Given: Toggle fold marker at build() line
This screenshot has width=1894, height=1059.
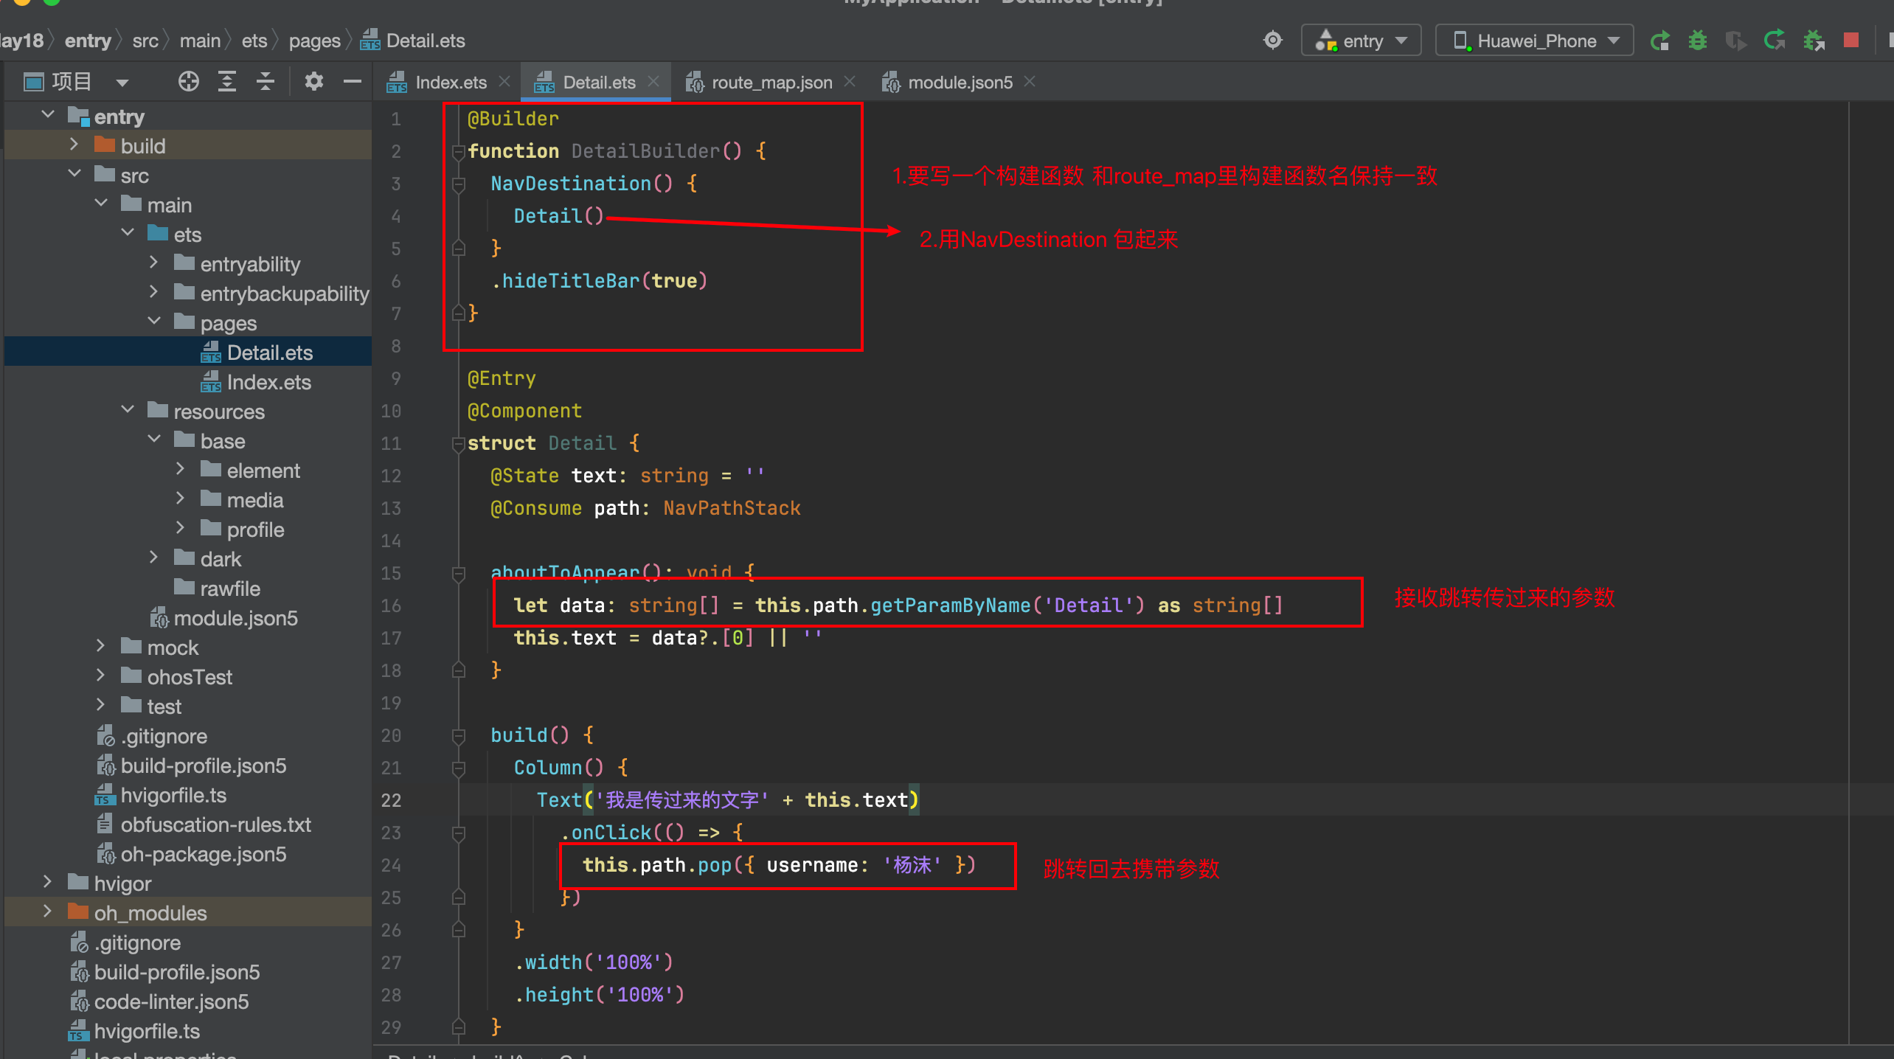Looking at the screenshot, I should pyautogui.click(x=458, y=736).
